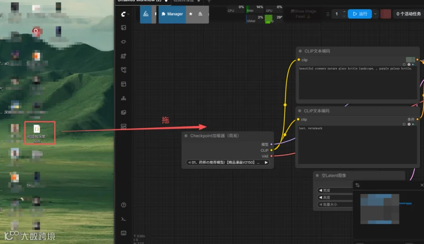Open the hierarchy tree sidebar icon
424x244 pixels.
[123, 98]
